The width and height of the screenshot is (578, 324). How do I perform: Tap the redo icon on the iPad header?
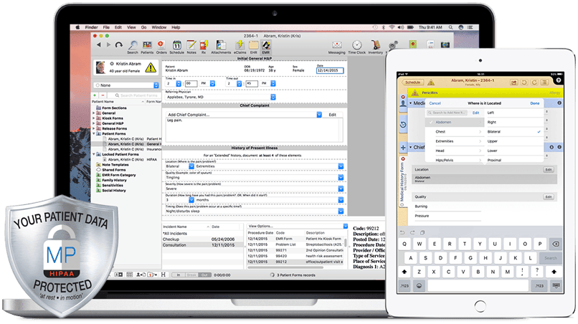pyautogui.click(x=534, y=82)
